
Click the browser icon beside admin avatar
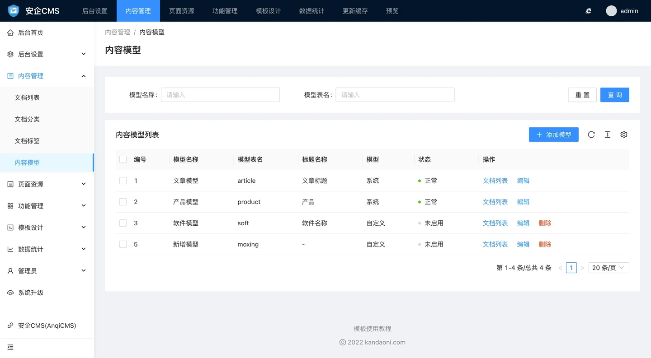pos(589,11)
